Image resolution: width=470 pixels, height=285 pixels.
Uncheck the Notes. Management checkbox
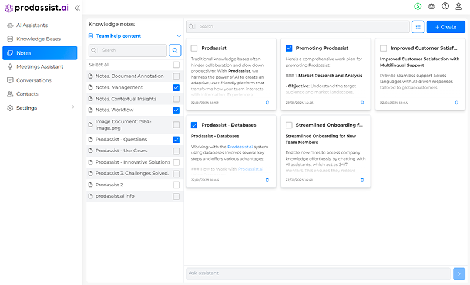coord(176,87)
